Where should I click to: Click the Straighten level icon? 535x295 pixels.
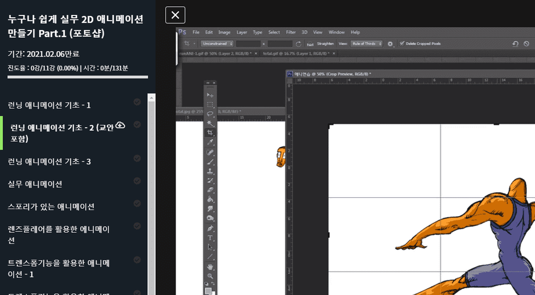(310, 43)
